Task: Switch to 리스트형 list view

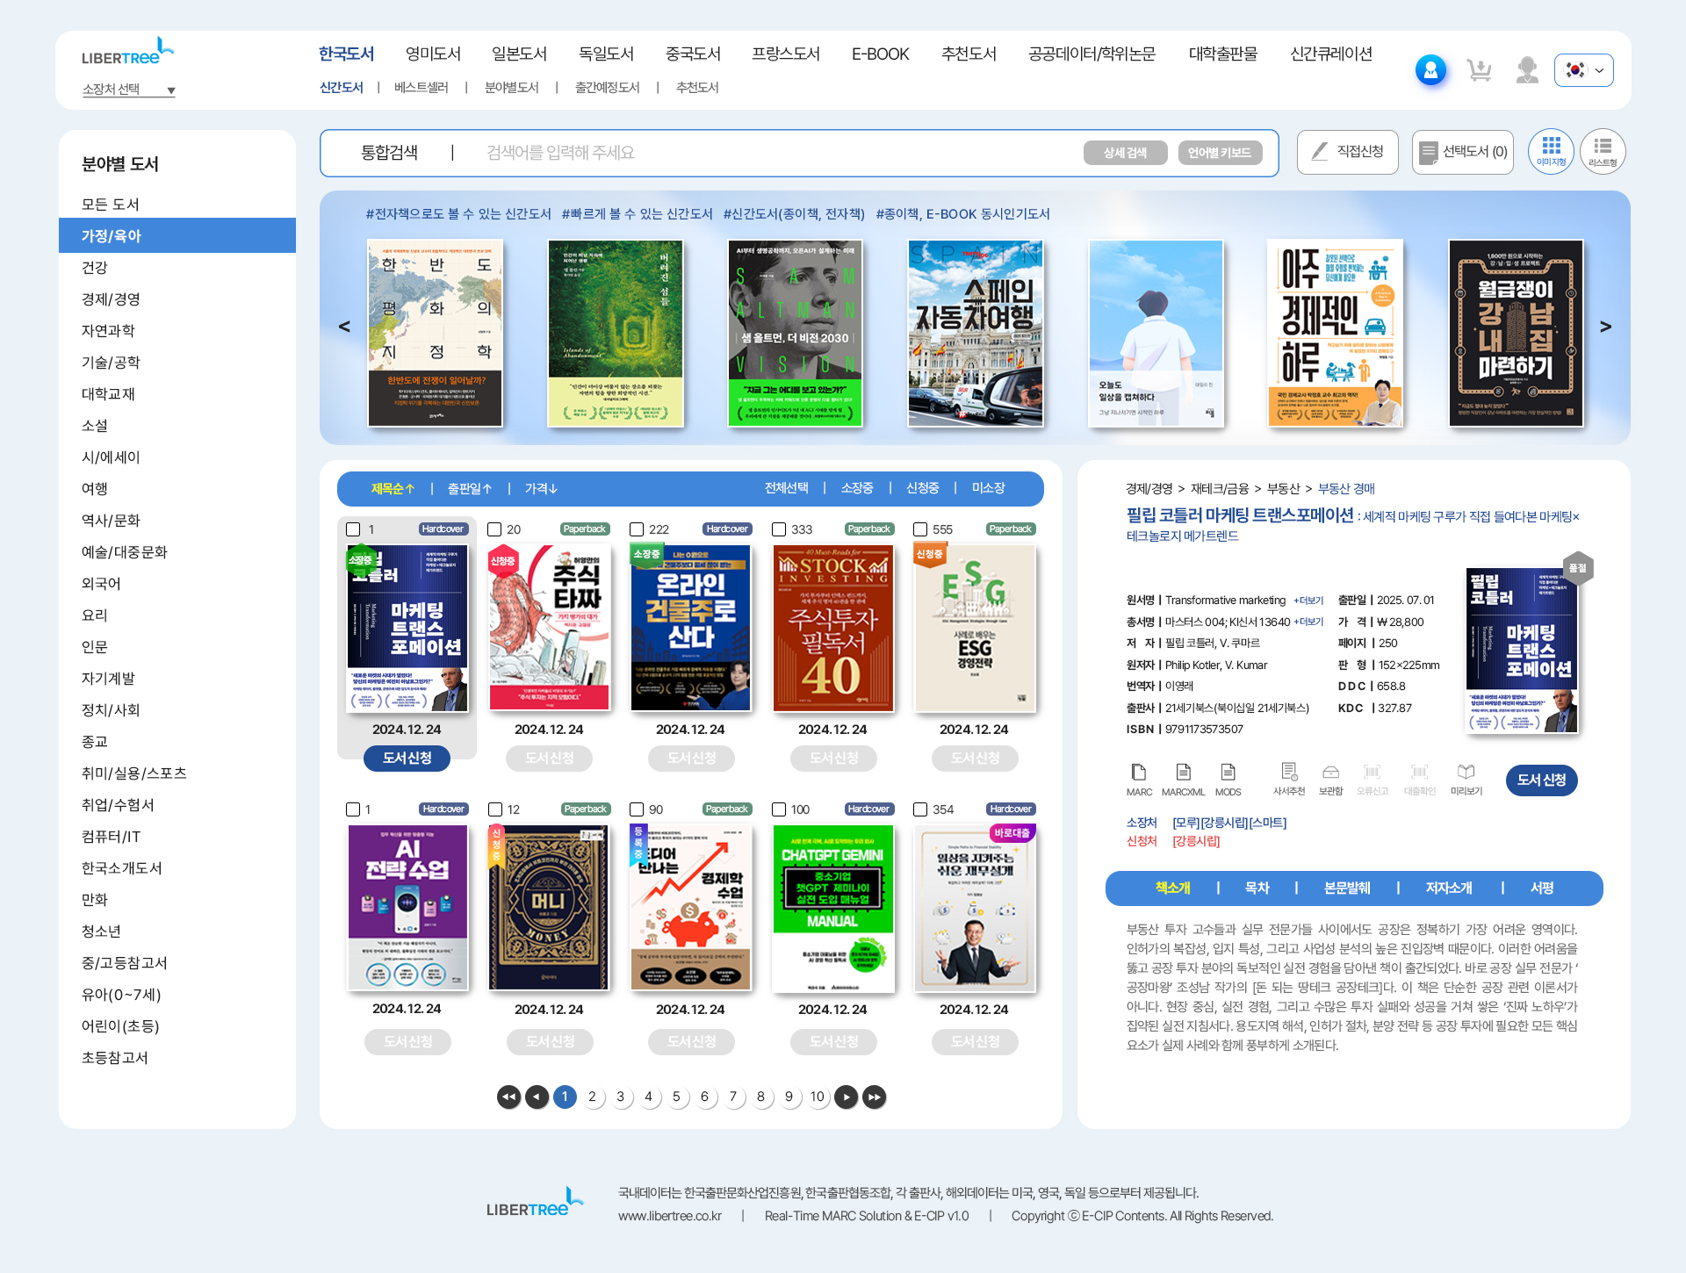Action: [1603, 151]
